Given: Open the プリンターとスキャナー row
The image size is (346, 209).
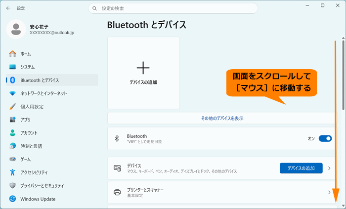Looking at the screenshot, I should (x=222, y=193).
